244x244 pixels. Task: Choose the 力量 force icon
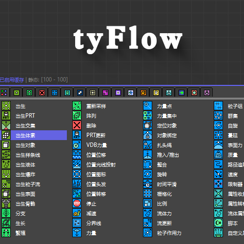click(x=77, y=232)
